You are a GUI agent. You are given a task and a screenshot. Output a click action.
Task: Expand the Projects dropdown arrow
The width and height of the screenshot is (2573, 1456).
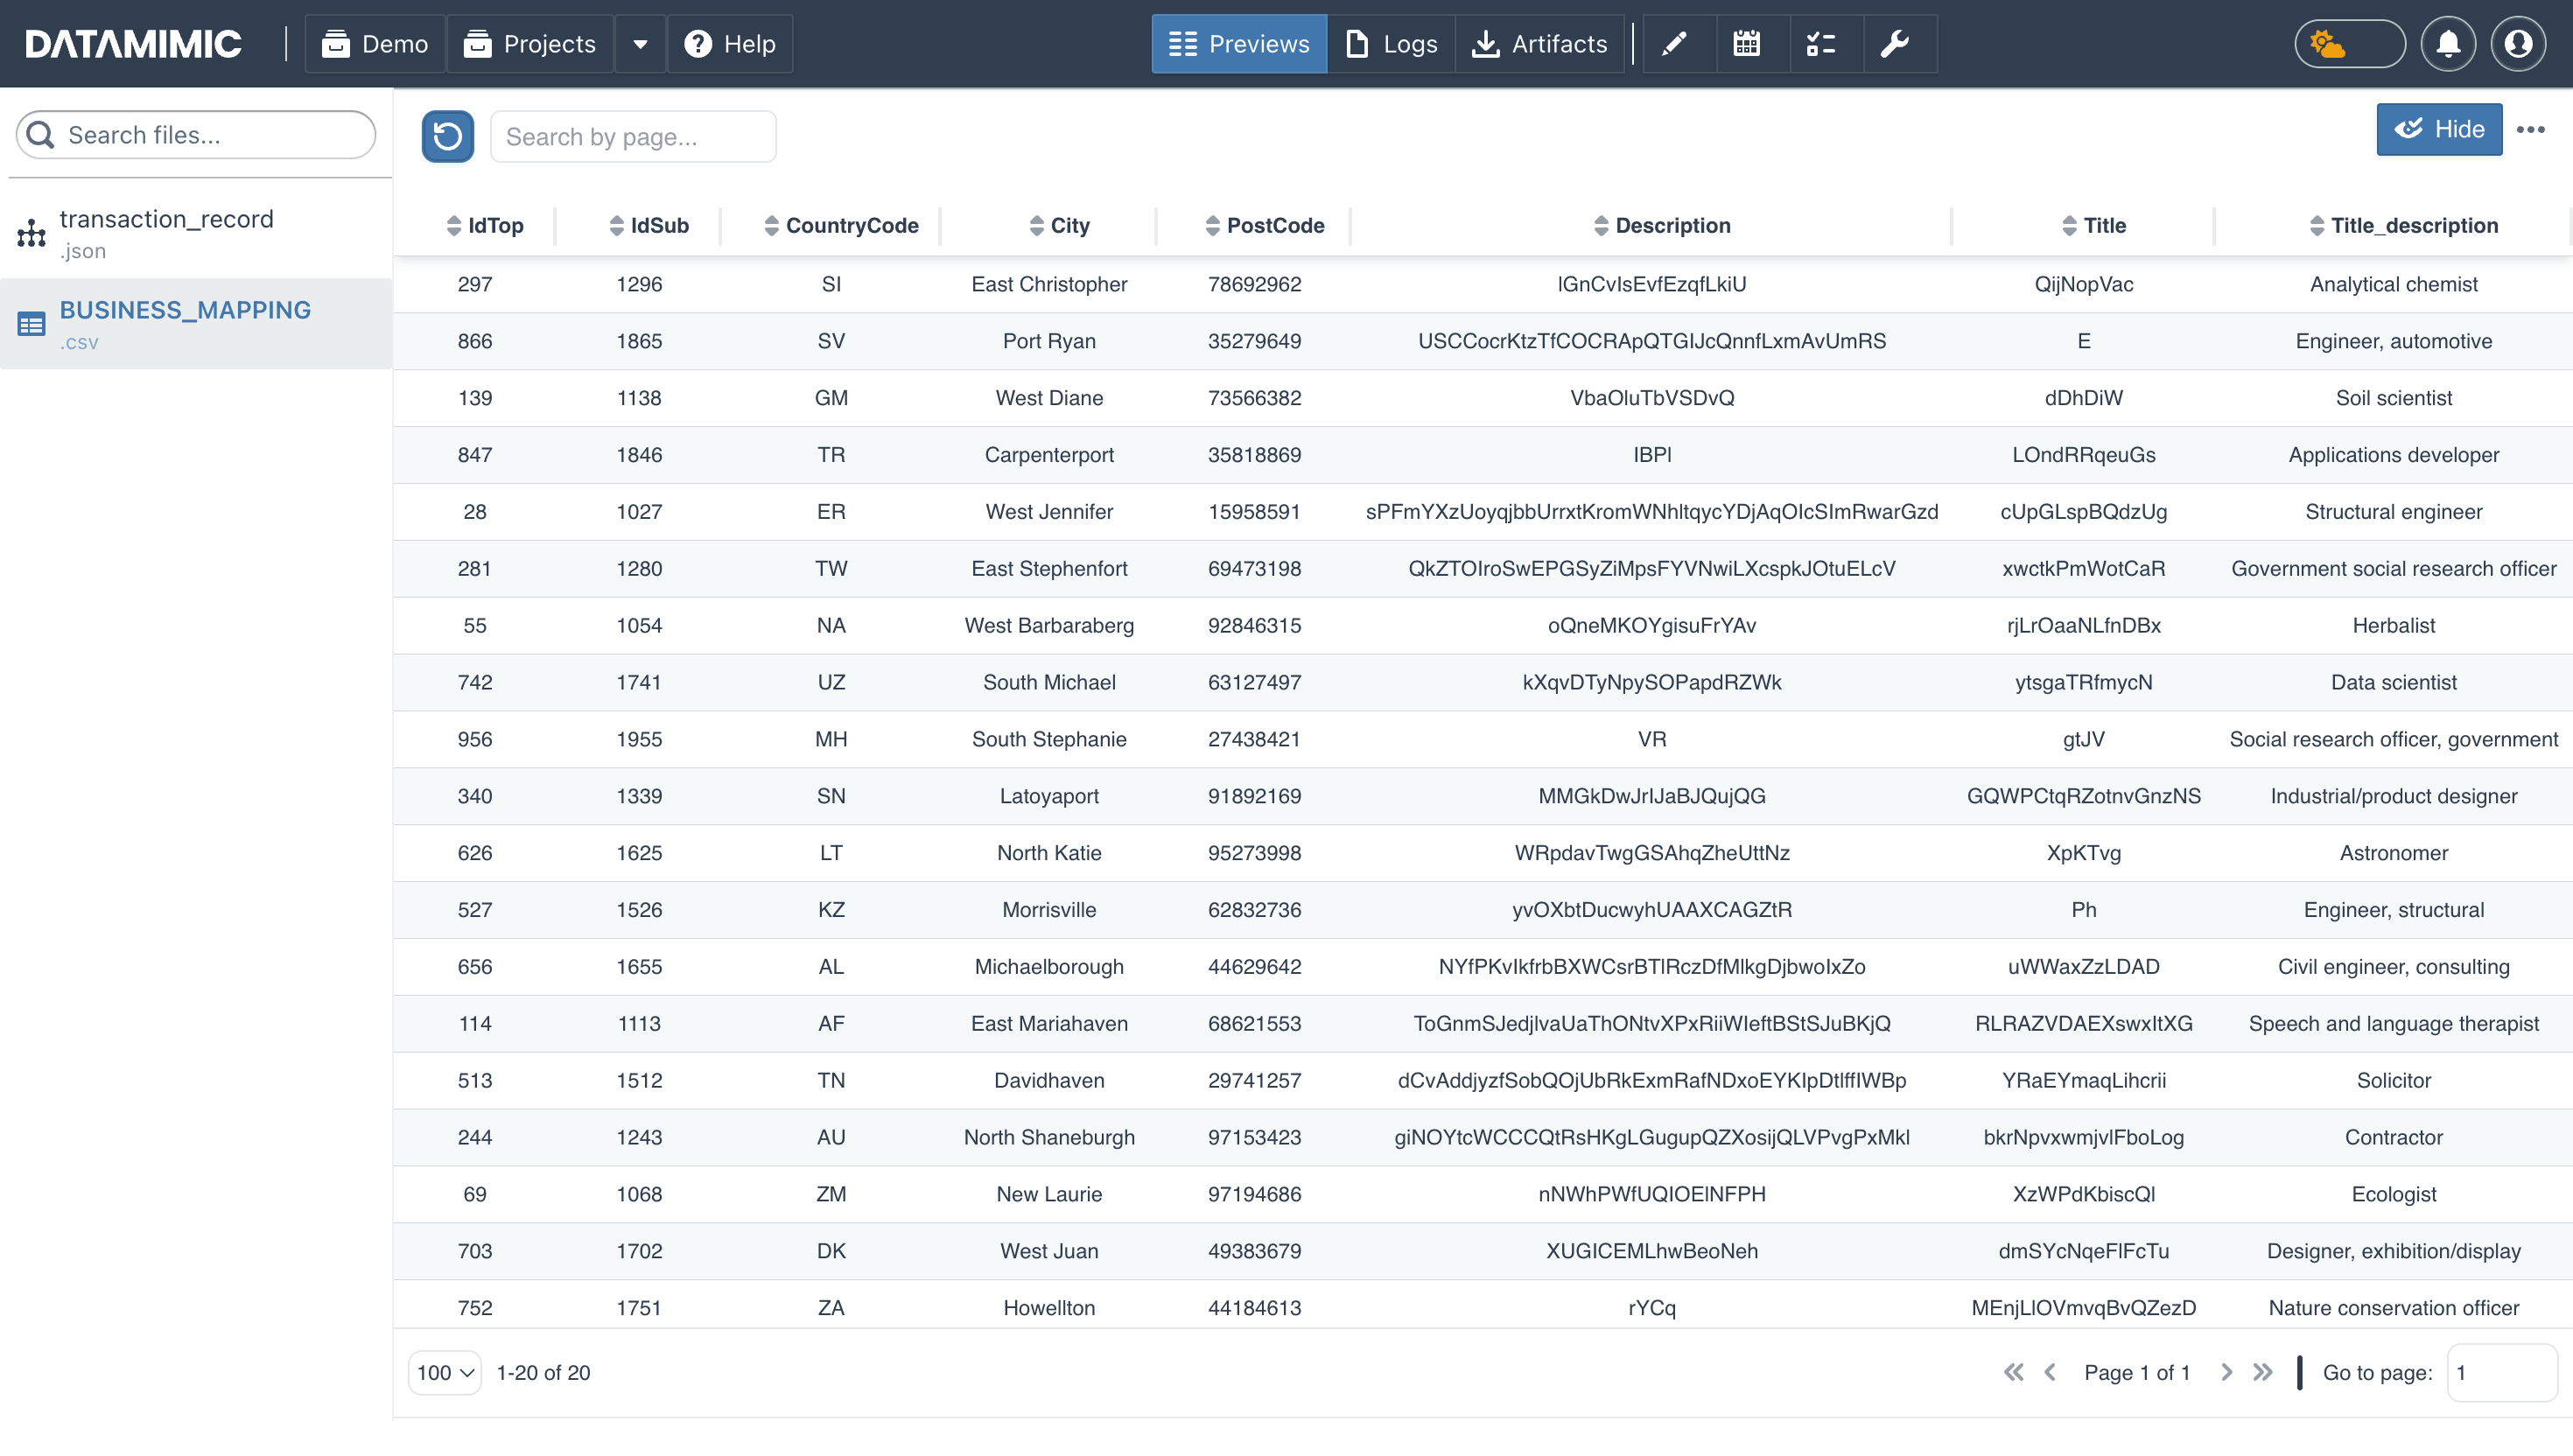(640, 44)
